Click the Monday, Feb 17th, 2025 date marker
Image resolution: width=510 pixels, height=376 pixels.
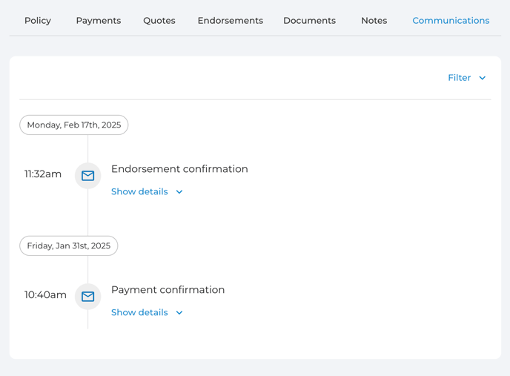(x=74, y=125)
